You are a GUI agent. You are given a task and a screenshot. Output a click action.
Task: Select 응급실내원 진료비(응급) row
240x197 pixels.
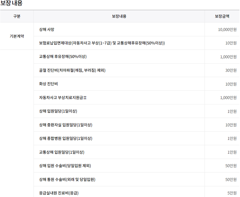tap(59, 193)
